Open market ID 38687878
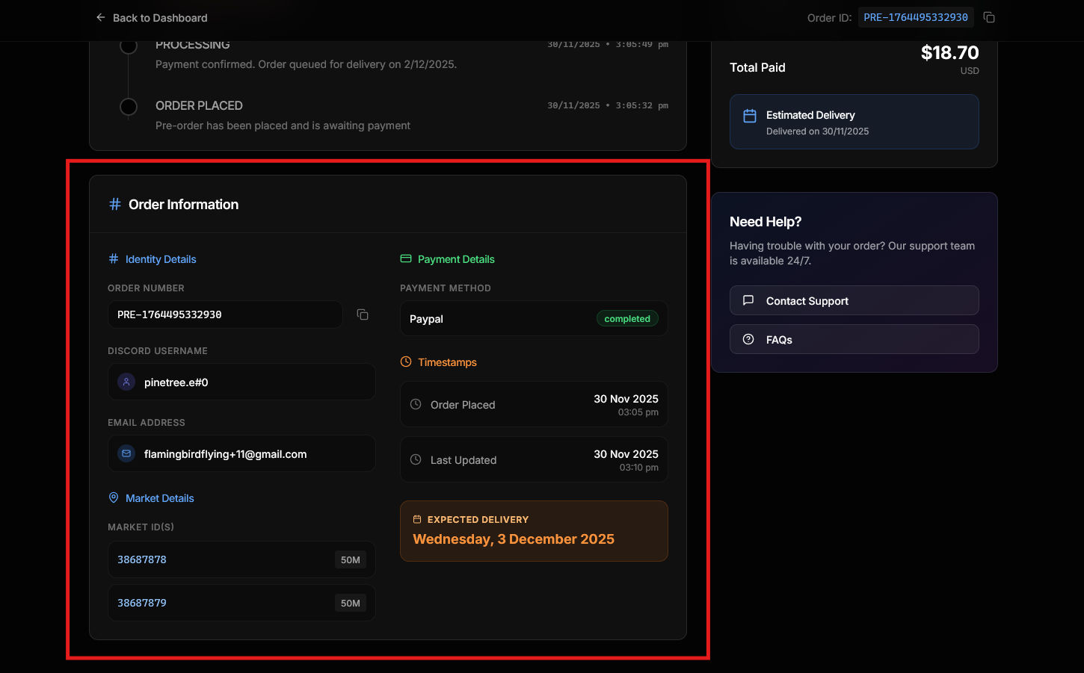Screen dimensions: 1084x673 click(x=142, y=559)
